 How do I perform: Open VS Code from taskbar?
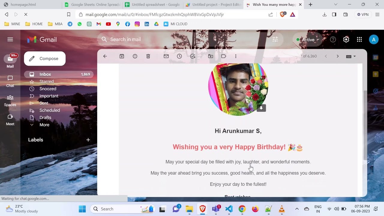(229, 209)
